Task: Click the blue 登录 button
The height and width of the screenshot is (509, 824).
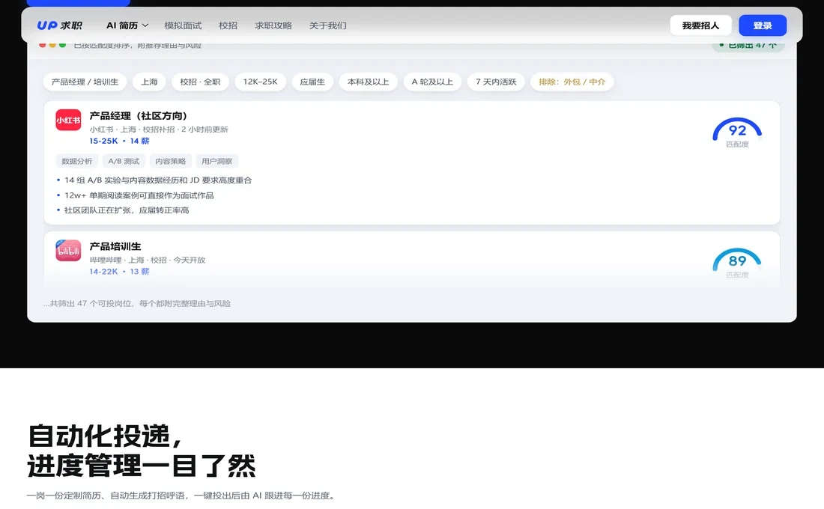Action: [x=763, y=25]
